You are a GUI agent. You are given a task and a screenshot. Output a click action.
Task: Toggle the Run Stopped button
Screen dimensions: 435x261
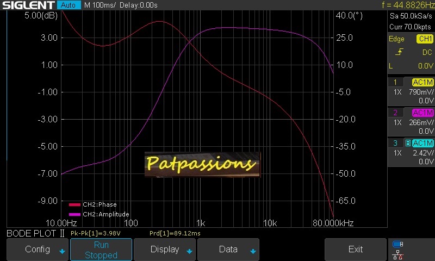tap(101, 250)
